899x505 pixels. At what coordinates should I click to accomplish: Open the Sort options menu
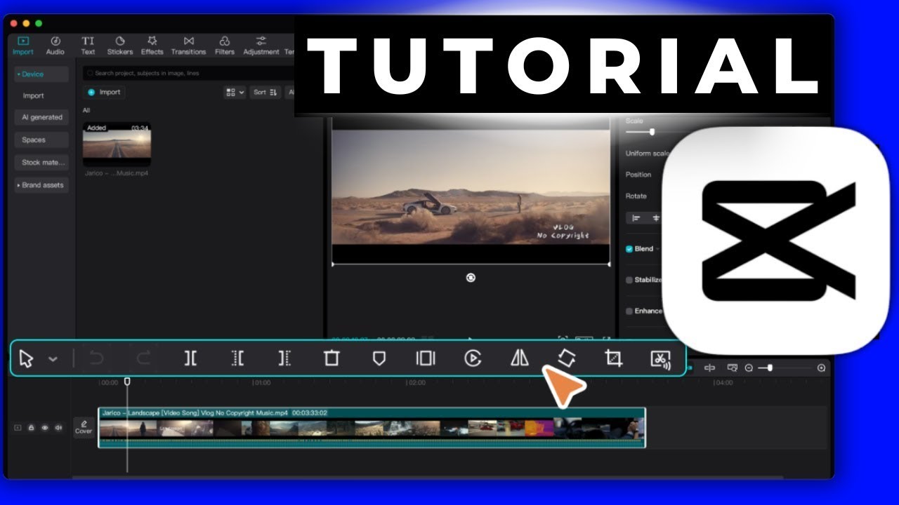pyautogui.click(x=266, y=92)
